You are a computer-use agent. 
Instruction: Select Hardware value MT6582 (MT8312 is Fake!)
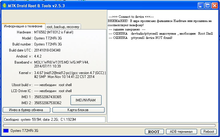(54, 32)
